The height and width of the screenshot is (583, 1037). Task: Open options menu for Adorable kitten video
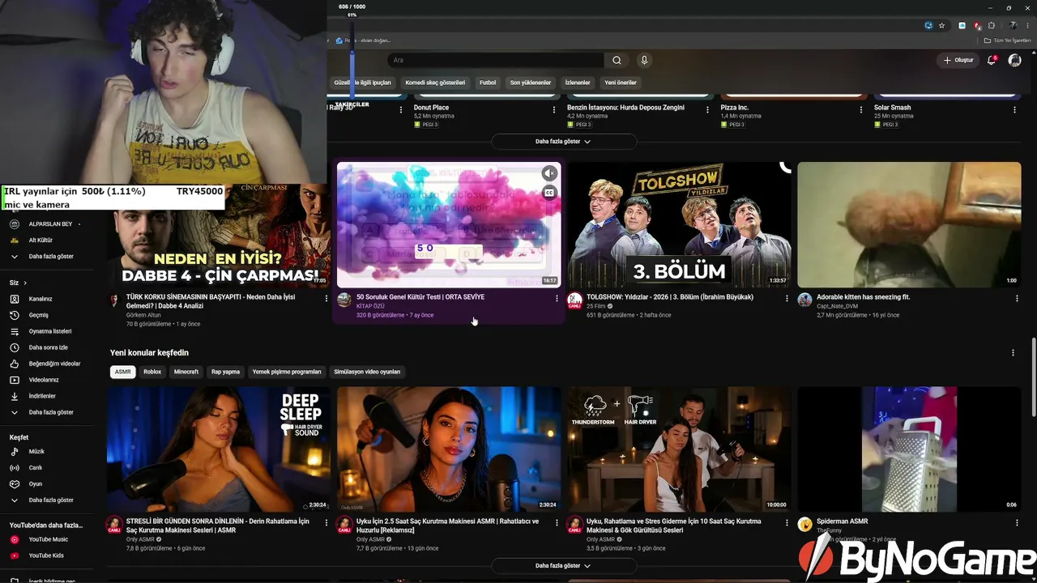(x=1017, y=298)
